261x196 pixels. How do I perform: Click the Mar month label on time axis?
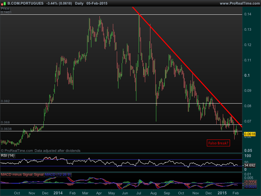click(85, 193)
